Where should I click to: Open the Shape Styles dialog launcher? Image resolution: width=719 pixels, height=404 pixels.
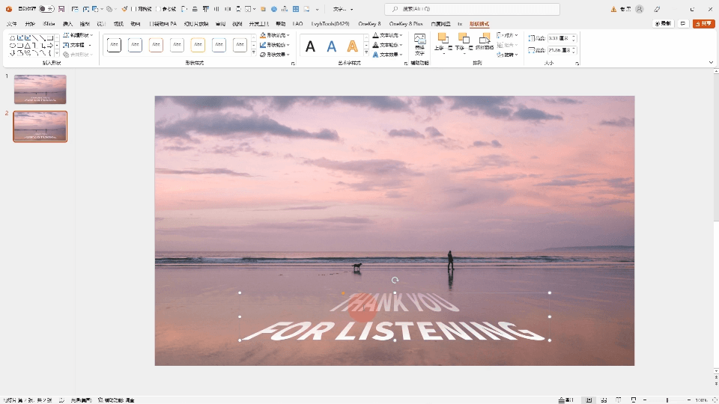[293, 64]
